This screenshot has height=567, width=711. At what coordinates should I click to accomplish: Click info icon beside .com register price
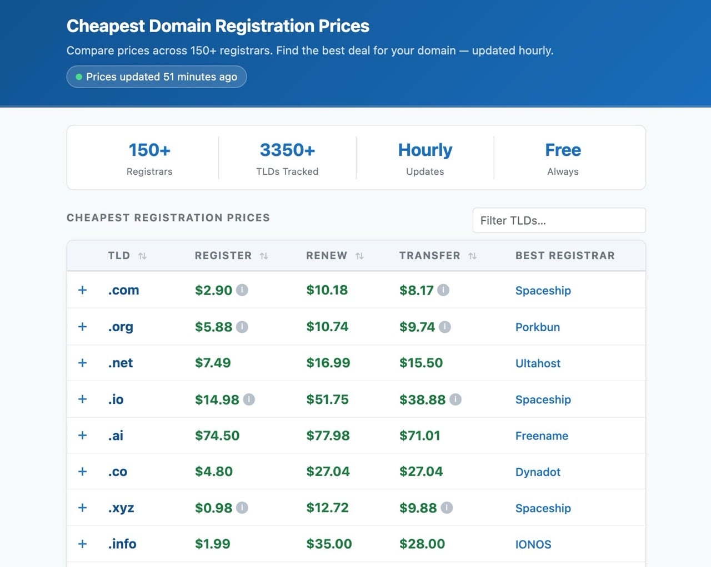tap(242, 290)
